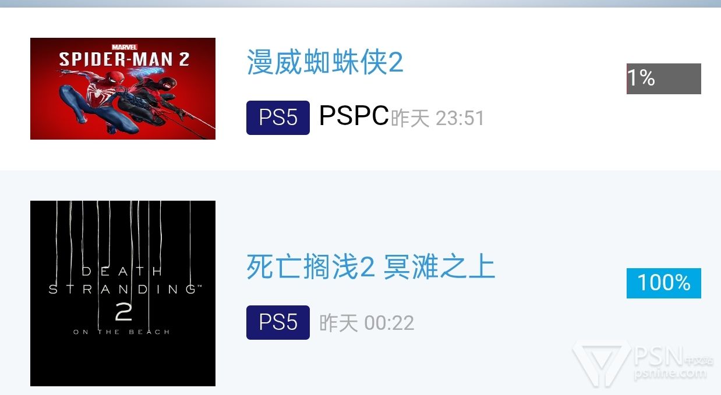Open the Spider-Man 2 cover thumbnail
This screenshot has height=395, width=721.
tap(123, 88)
